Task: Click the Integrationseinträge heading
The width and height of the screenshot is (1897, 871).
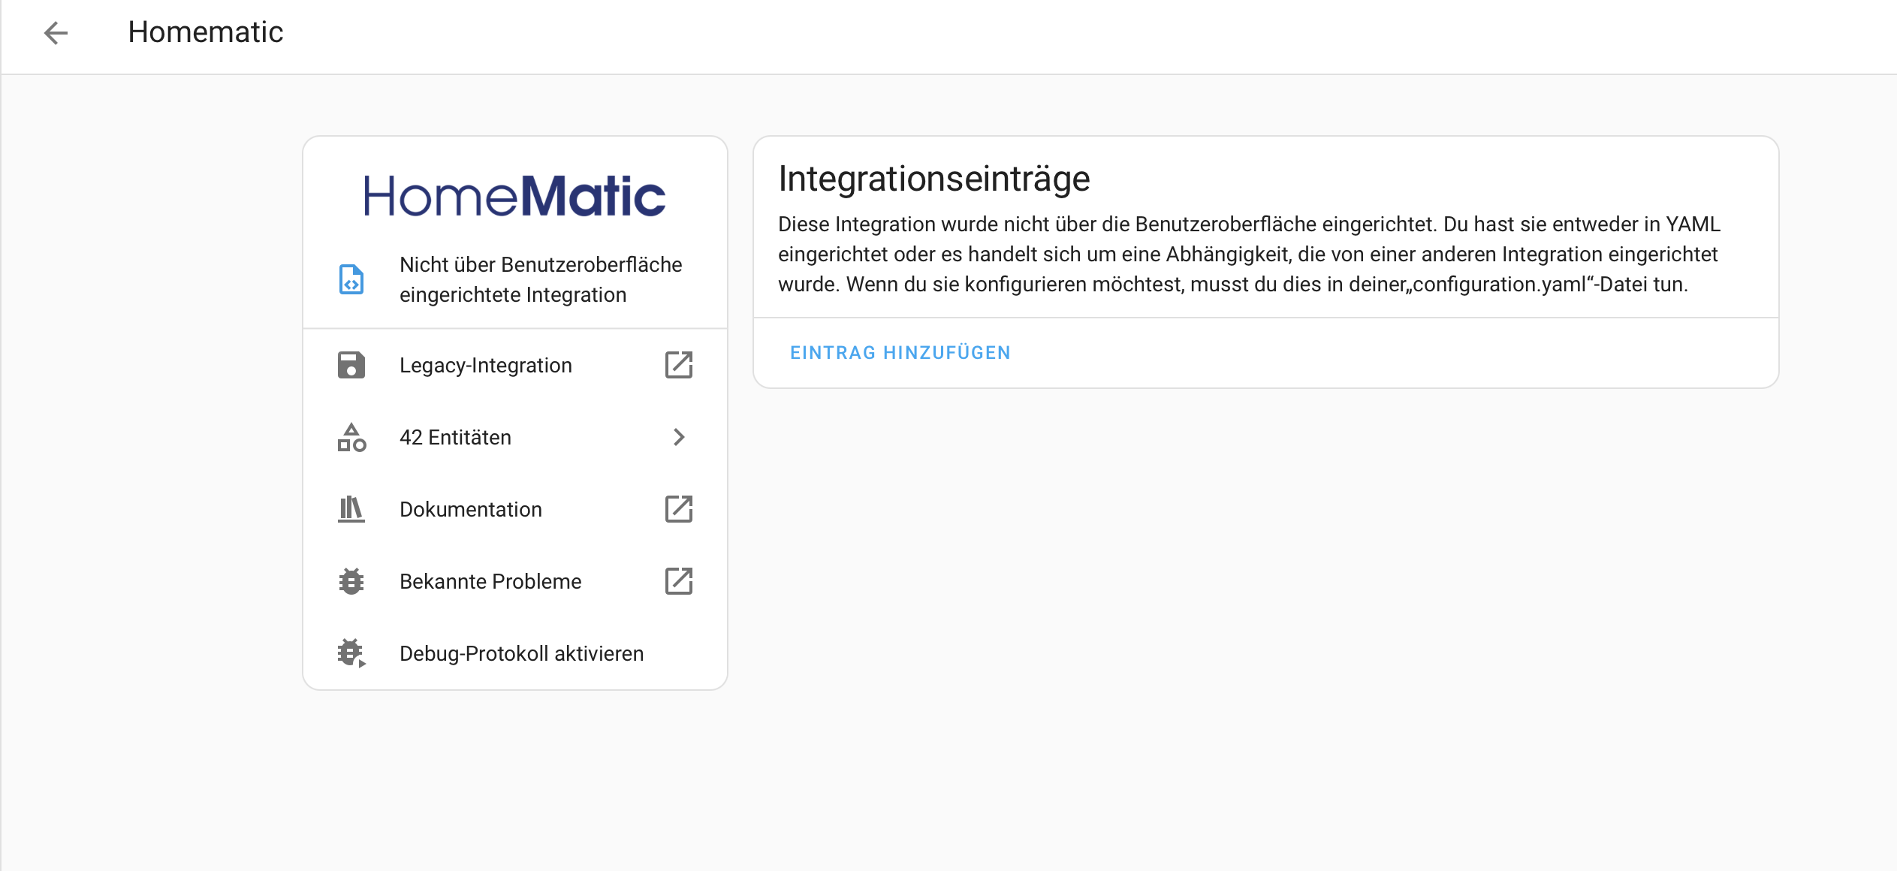Action: tap(933, 179)
